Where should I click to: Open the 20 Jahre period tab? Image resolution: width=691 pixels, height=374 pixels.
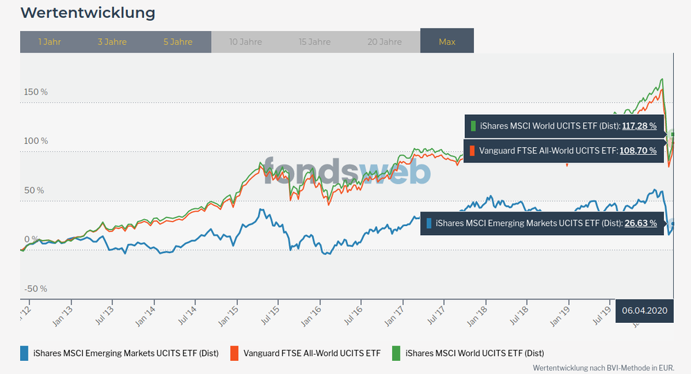click(x=385, y=41)
